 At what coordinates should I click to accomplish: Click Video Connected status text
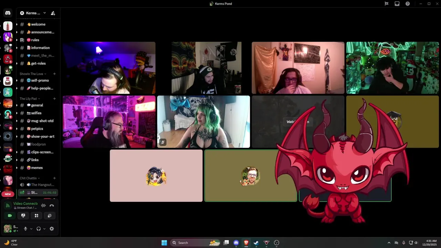pyautogui.click(x=25, y=204)
